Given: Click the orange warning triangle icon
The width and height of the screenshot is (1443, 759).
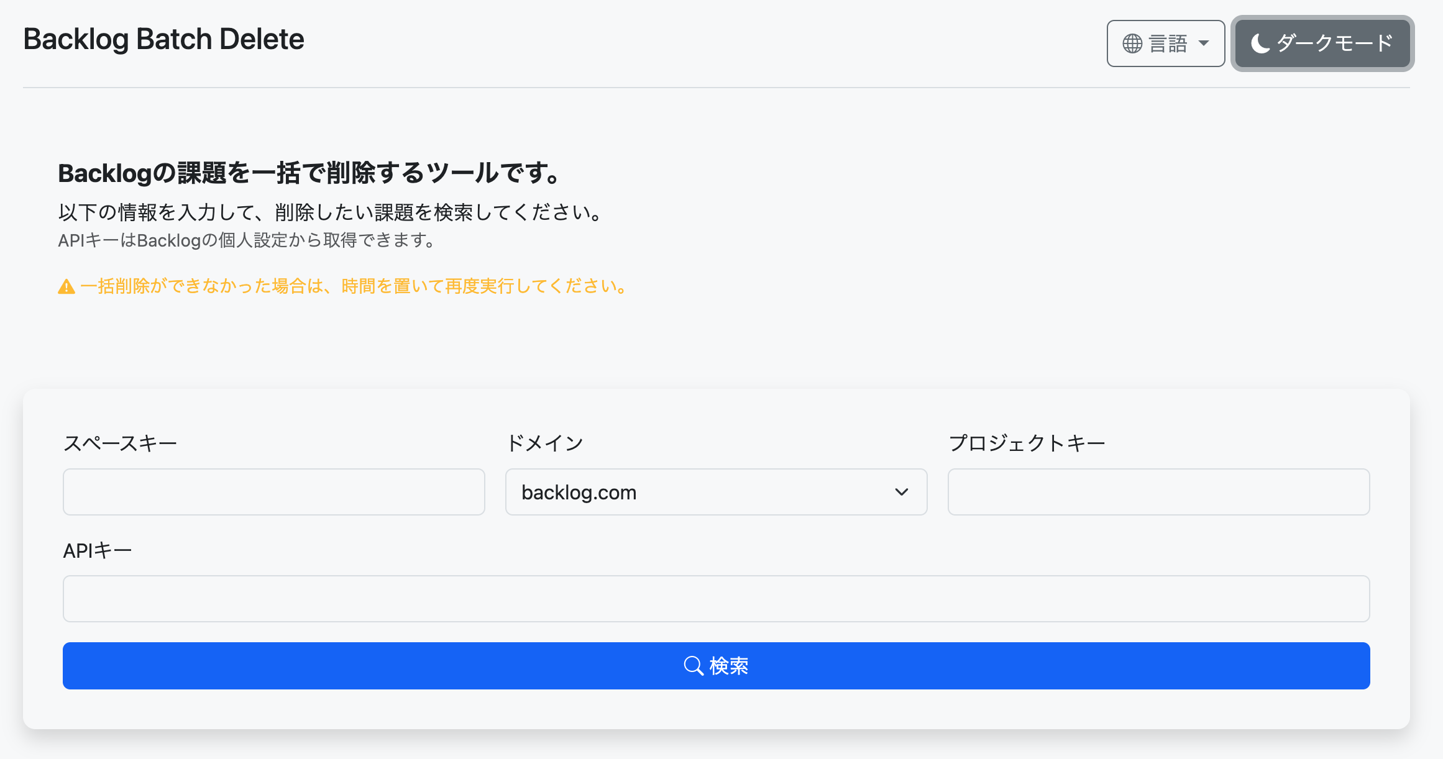Looking at the screenshot, I should click(x=66, y=287).
